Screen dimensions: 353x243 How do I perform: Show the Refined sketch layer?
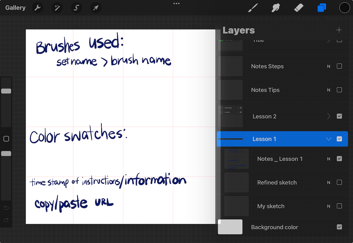[339, 182]
